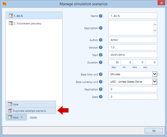This screenshot has width=167, height=137.
Task: Close the Manage simulation scenarios dialog
Action: 161,3
